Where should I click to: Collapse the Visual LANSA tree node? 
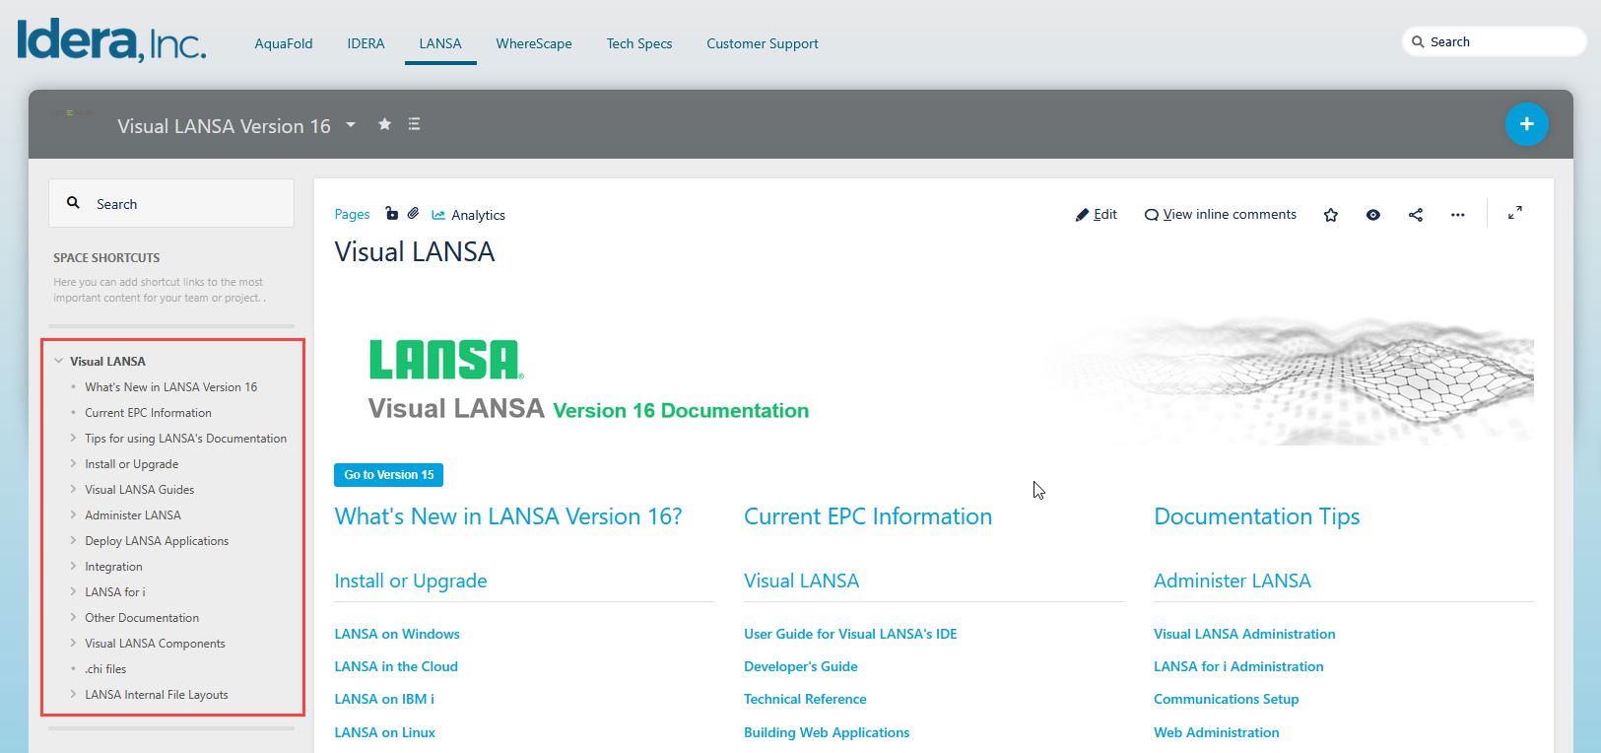59,361
